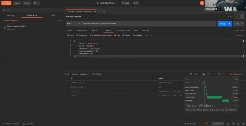The height and width of the screenshot is (126, 246).
Task: Open the comments icon next to pencil
Action: [x=242, y=16]
